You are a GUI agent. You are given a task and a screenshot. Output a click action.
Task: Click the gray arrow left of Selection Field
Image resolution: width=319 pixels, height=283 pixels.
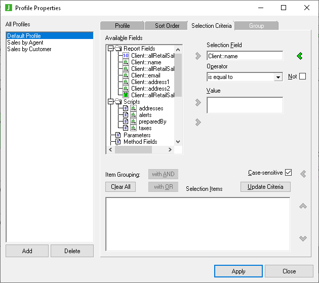(x=198, y=56)
